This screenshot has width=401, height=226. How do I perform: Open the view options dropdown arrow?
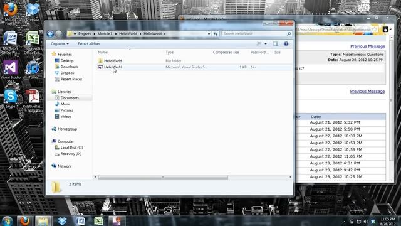[x=266, y=44]
